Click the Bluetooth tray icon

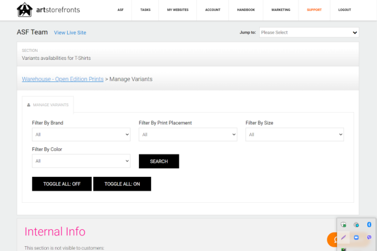[x=369, y=224]
